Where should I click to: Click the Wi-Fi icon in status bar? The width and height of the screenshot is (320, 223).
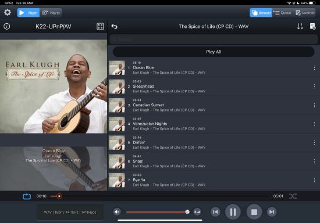[289, 3]
